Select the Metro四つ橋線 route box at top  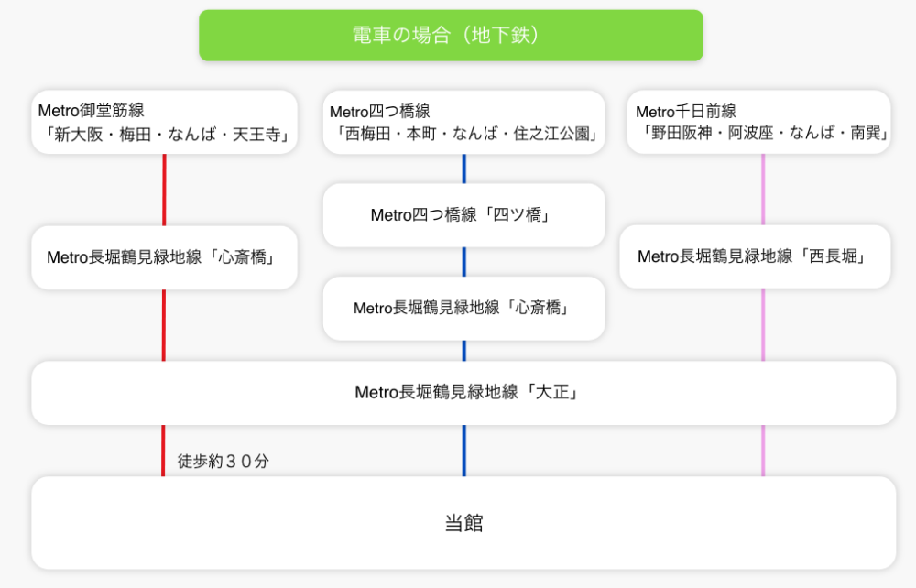click(x=463, y=122)
